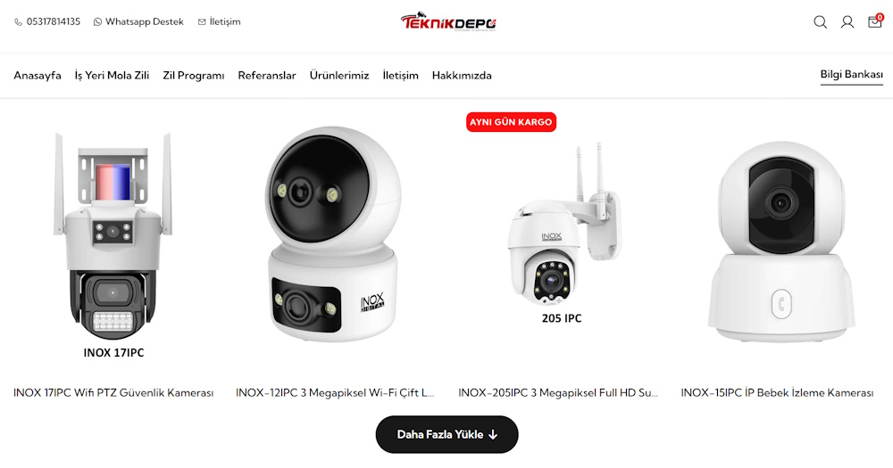Viewport: 893px width, 468px height.
Task: Click the TeknikDepo logo
Action: [x=448, y=21]
